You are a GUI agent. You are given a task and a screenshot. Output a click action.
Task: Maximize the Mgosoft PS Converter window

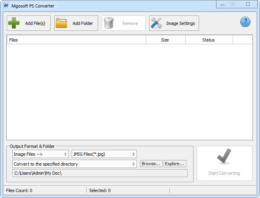click(233, 4)
